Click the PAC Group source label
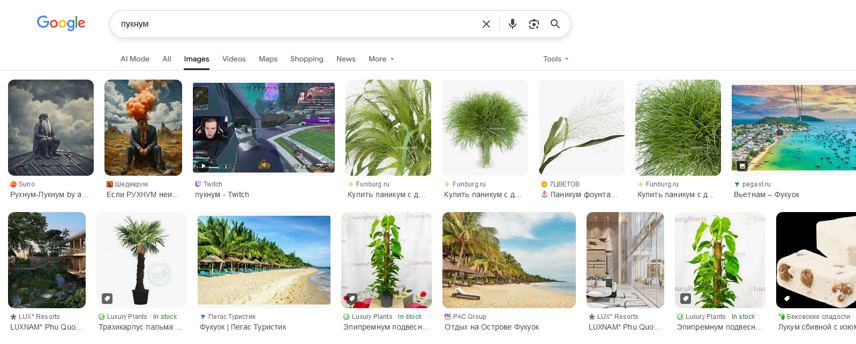The image size is (856, 344). (470, 317)
